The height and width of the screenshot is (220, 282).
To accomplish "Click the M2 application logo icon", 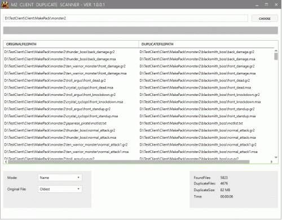I will (x=5, y=5).
